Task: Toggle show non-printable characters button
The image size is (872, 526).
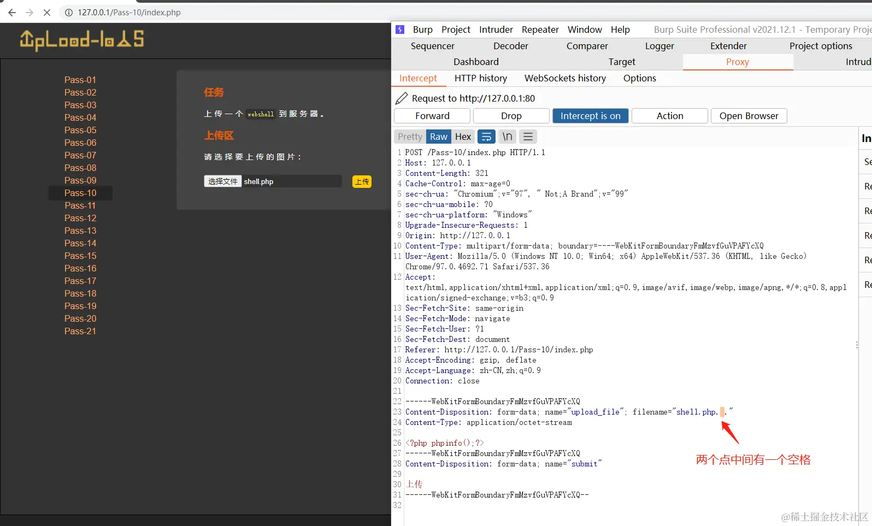Action: tap(508, 137)
